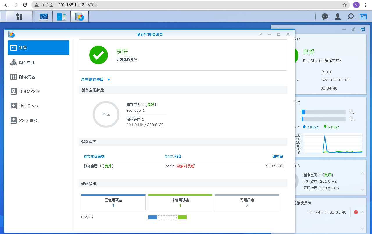Image resolution: width=372 pixels, height=234 pixels.
Task: Expand the storage widget down chevron
Action: pos(362,189)
